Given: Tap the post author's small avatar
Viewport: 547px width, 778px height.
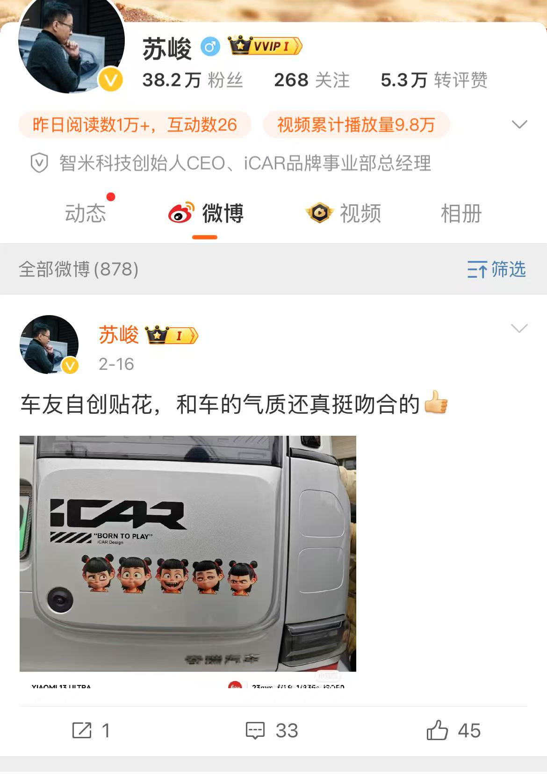Looking at the screenshot, I should pos(49,345).
